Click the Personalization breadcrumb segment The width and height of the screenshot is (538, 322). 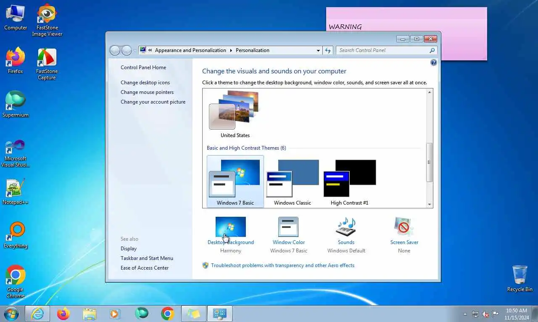coord(252,50)
